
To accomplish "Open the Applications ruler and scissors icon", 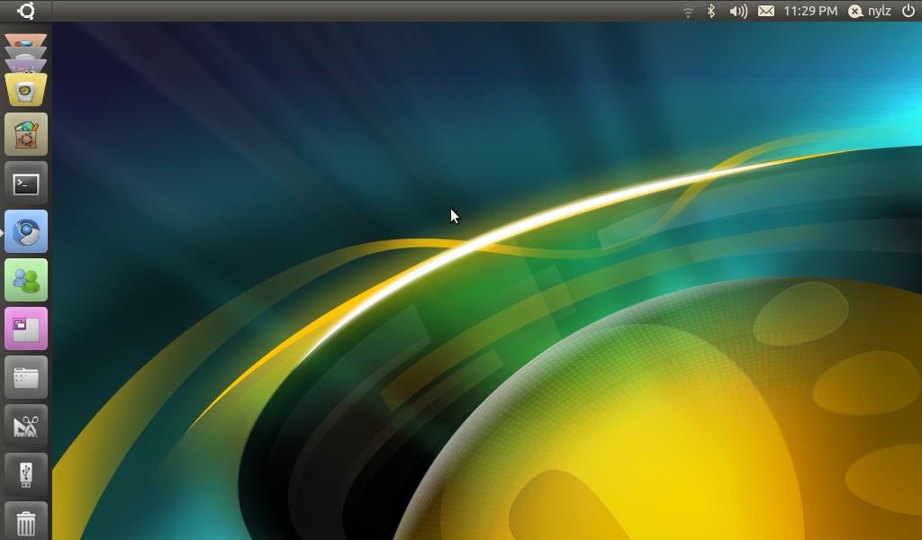I will point(26,426).
